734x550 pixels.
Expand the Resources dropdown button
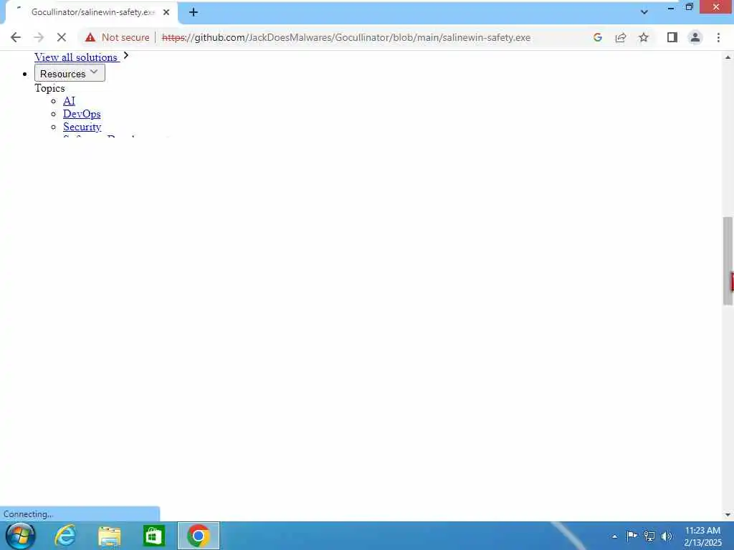(x=70, y=73)
